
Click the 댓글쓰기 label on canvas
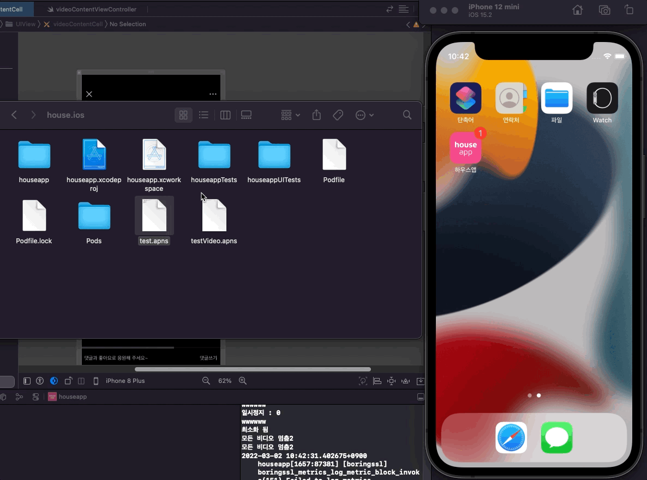click(208, 358)
